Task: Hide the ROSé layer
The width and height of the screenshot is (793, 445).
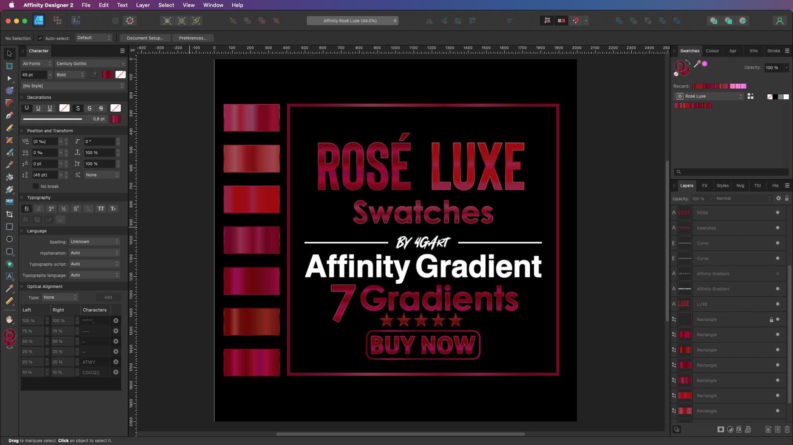Action: pos(778,213)
